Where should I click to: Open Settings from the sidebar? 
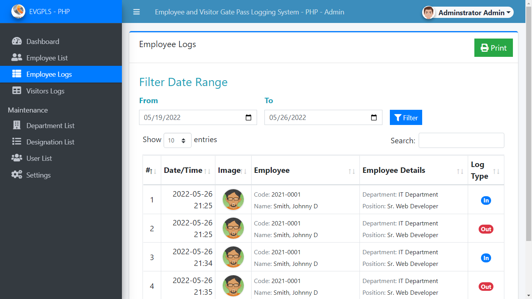click(61, 175)
